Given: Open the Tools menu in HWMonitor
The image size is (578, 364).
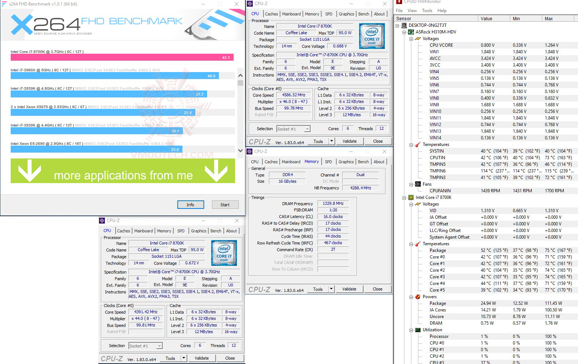Looking at the screenshot, I should [x=427, y=11].
